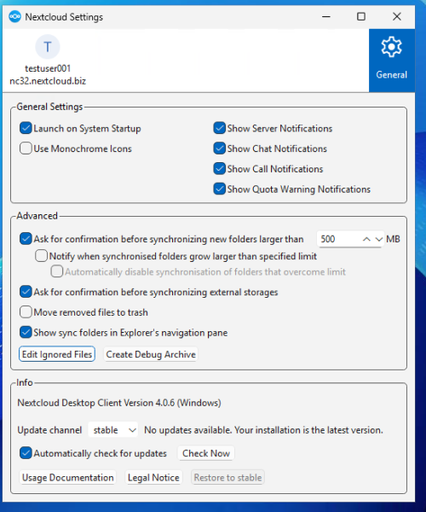Increase folder size limit with up arrow

pos(366,239)
